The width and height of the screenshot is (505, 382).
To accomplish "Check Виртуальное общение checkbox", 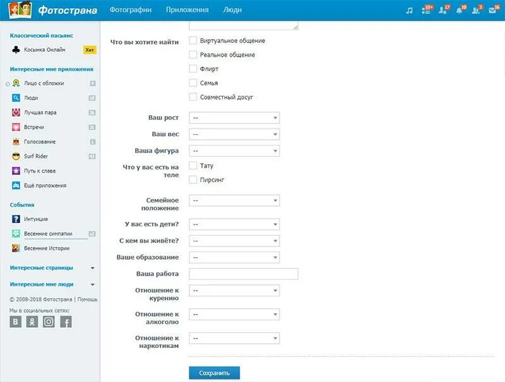I will 193,40.
